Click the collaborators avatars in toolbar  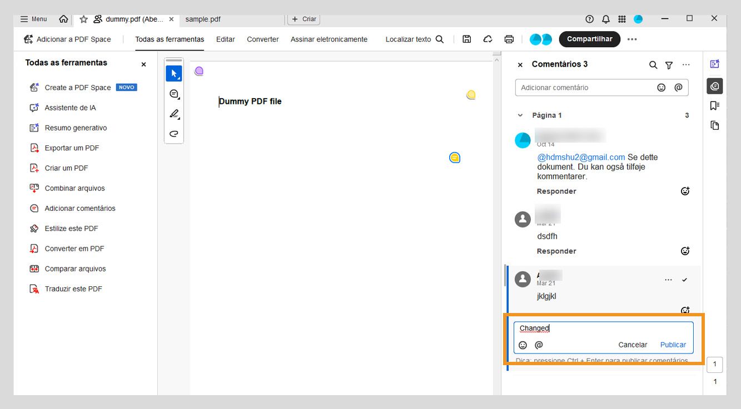[x=541, y=39]
